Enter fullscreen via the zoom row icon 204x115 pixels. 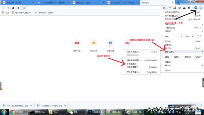[200, 36]
